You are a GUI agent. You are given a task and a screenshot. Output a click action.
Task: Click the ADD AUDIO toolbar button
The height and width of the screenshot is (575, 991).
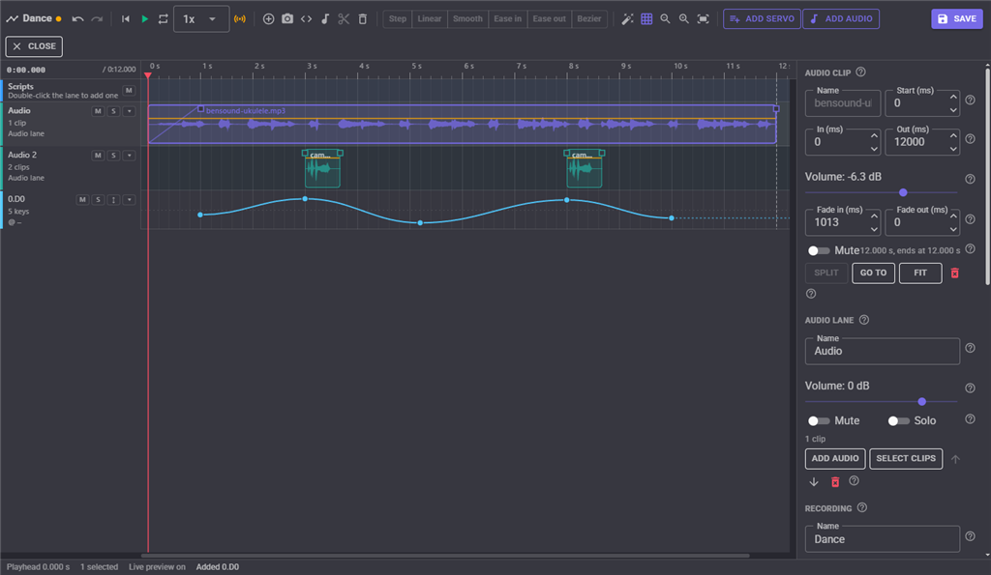pyautogui.click(x=841, y=19)
